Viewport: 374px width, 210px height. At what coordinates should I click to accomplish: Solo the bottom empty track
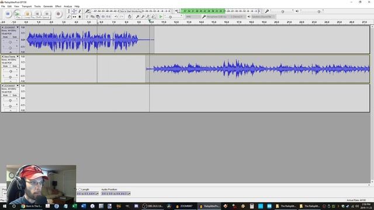[x=15, y=95]
